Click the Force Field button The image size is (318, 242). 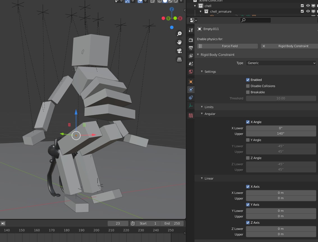point(227,46)
